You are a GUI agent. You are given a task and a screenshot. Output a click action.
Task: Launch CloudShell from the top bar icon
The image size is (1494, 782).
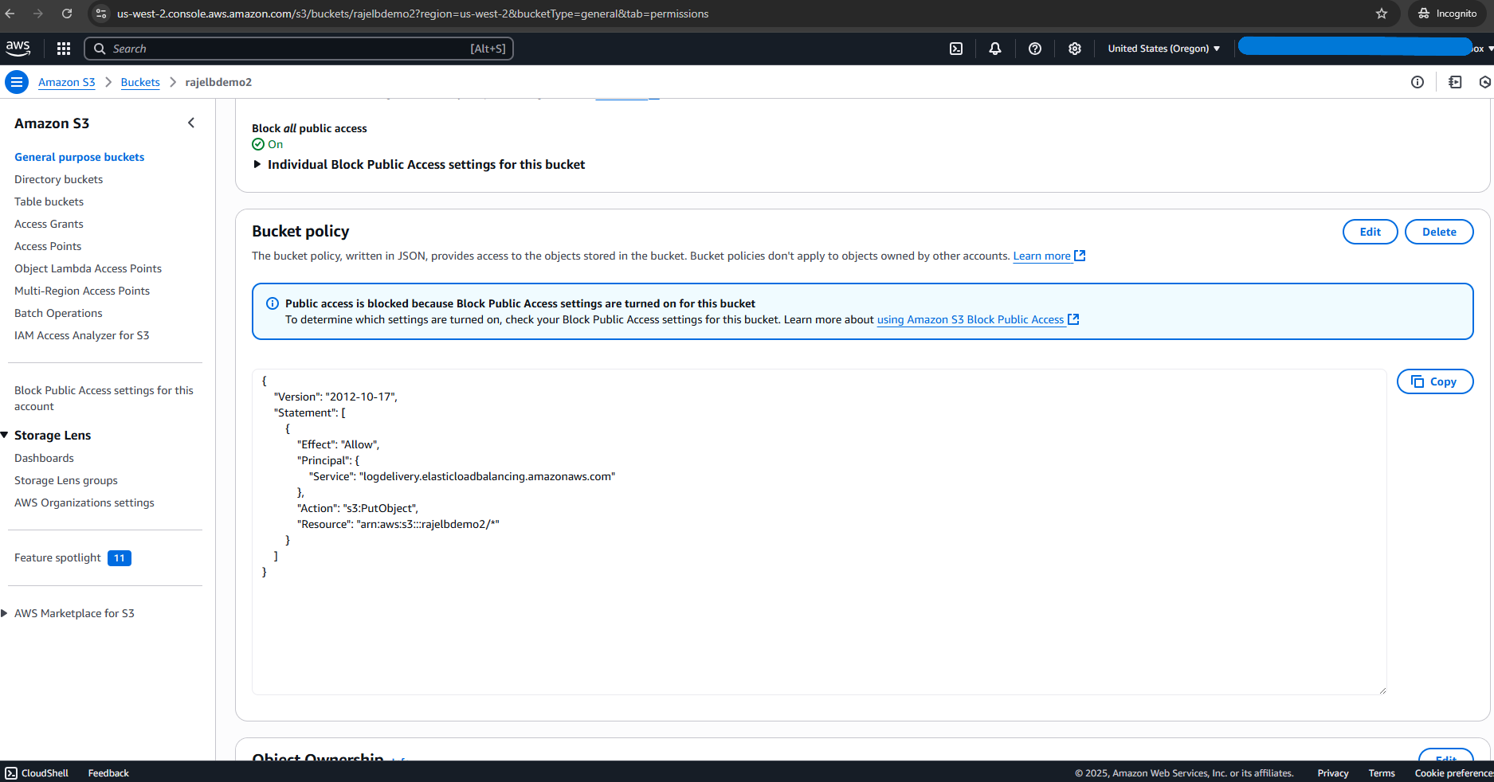pyautogui.click(x=956, y=49)
